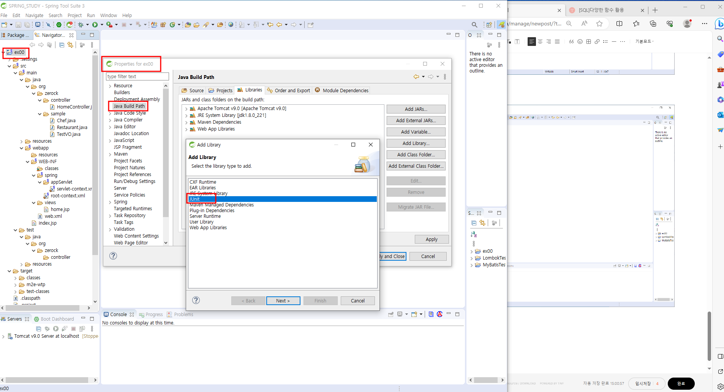Click the New wizard toolbar icon
Image resolution: width=724 pixels, height=392 pixels.
[5, 25]
